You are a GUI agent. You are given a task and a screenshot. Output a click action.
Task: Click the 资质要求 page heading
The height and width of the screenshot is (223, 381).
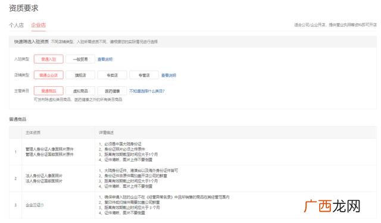point(24,8)
